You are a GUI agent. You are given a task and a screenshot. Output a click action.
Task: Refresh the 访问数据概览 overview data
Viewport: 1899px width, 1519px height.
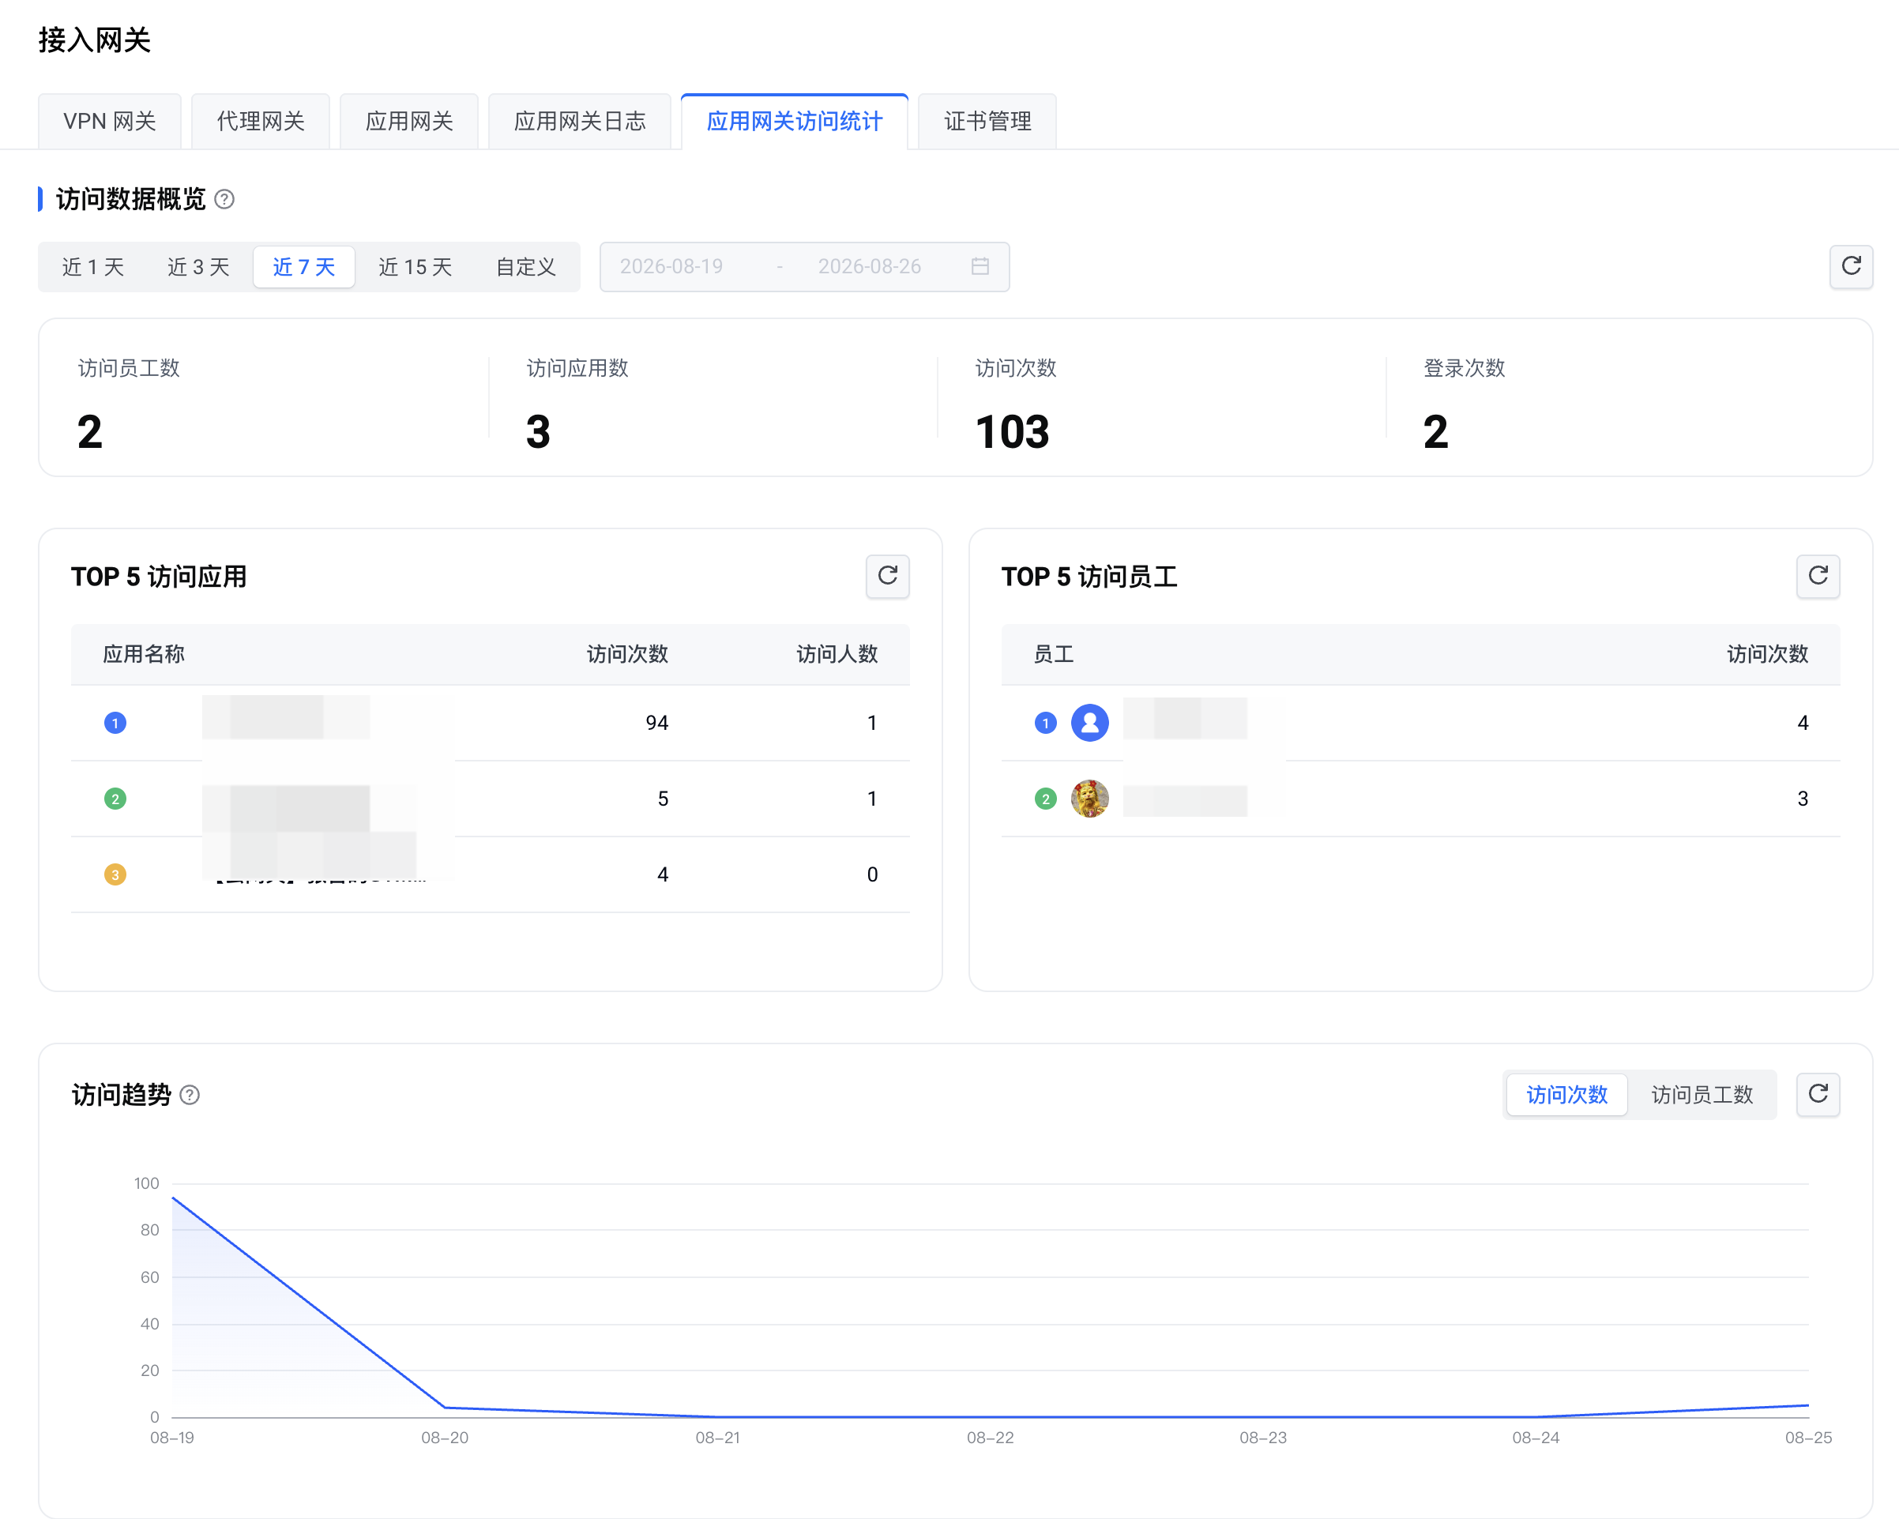pos(1851,267)
